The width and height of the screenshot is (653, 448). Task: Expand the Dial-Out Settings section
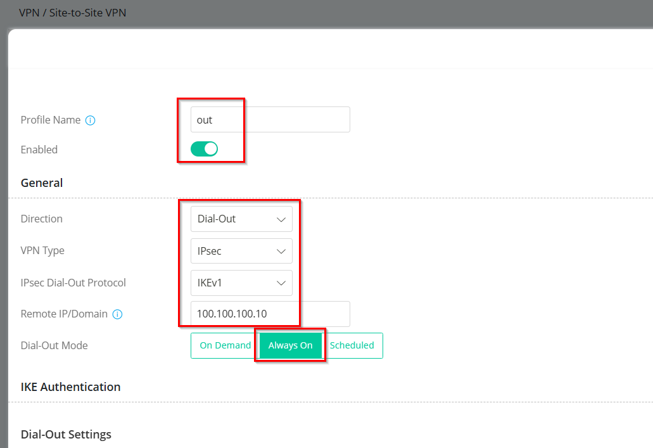[66, 434]
